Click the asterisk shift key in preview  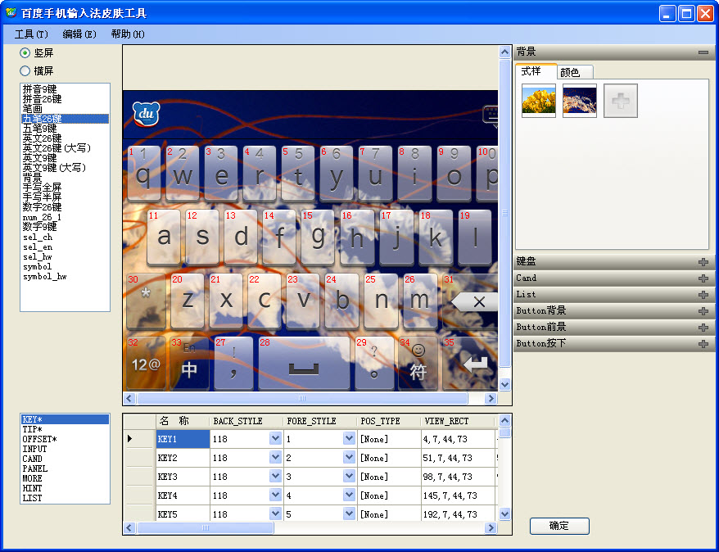click(146, 298)
